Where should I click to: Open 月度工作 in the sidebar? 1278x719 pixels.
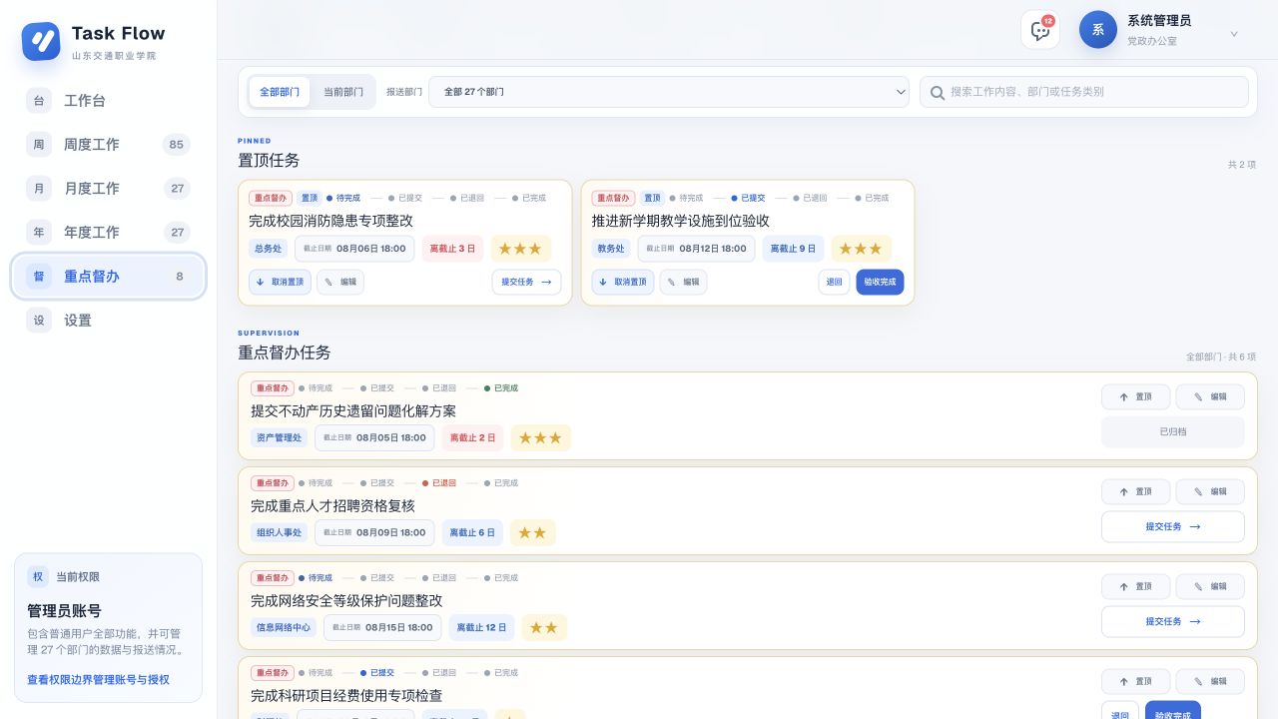tap(108, 189)
